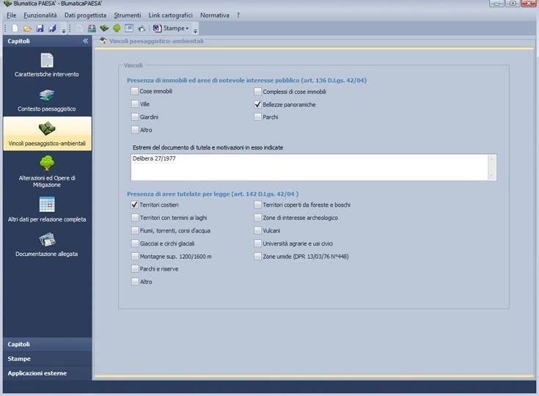Image resolution: width=539 pixels, height=396 pixels.
Task: Open the Funzionalità menu
Action: coord(40,15)
